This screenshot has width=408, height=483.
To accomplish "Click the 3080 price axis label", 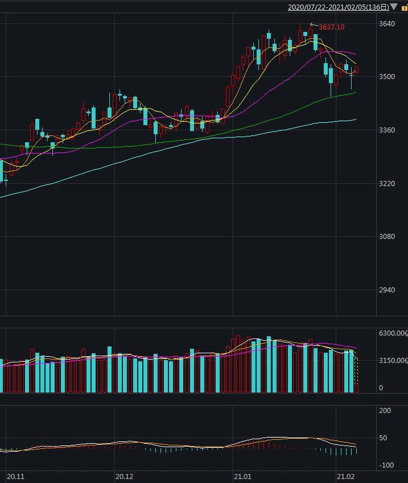I will click(x=387, y=237).
